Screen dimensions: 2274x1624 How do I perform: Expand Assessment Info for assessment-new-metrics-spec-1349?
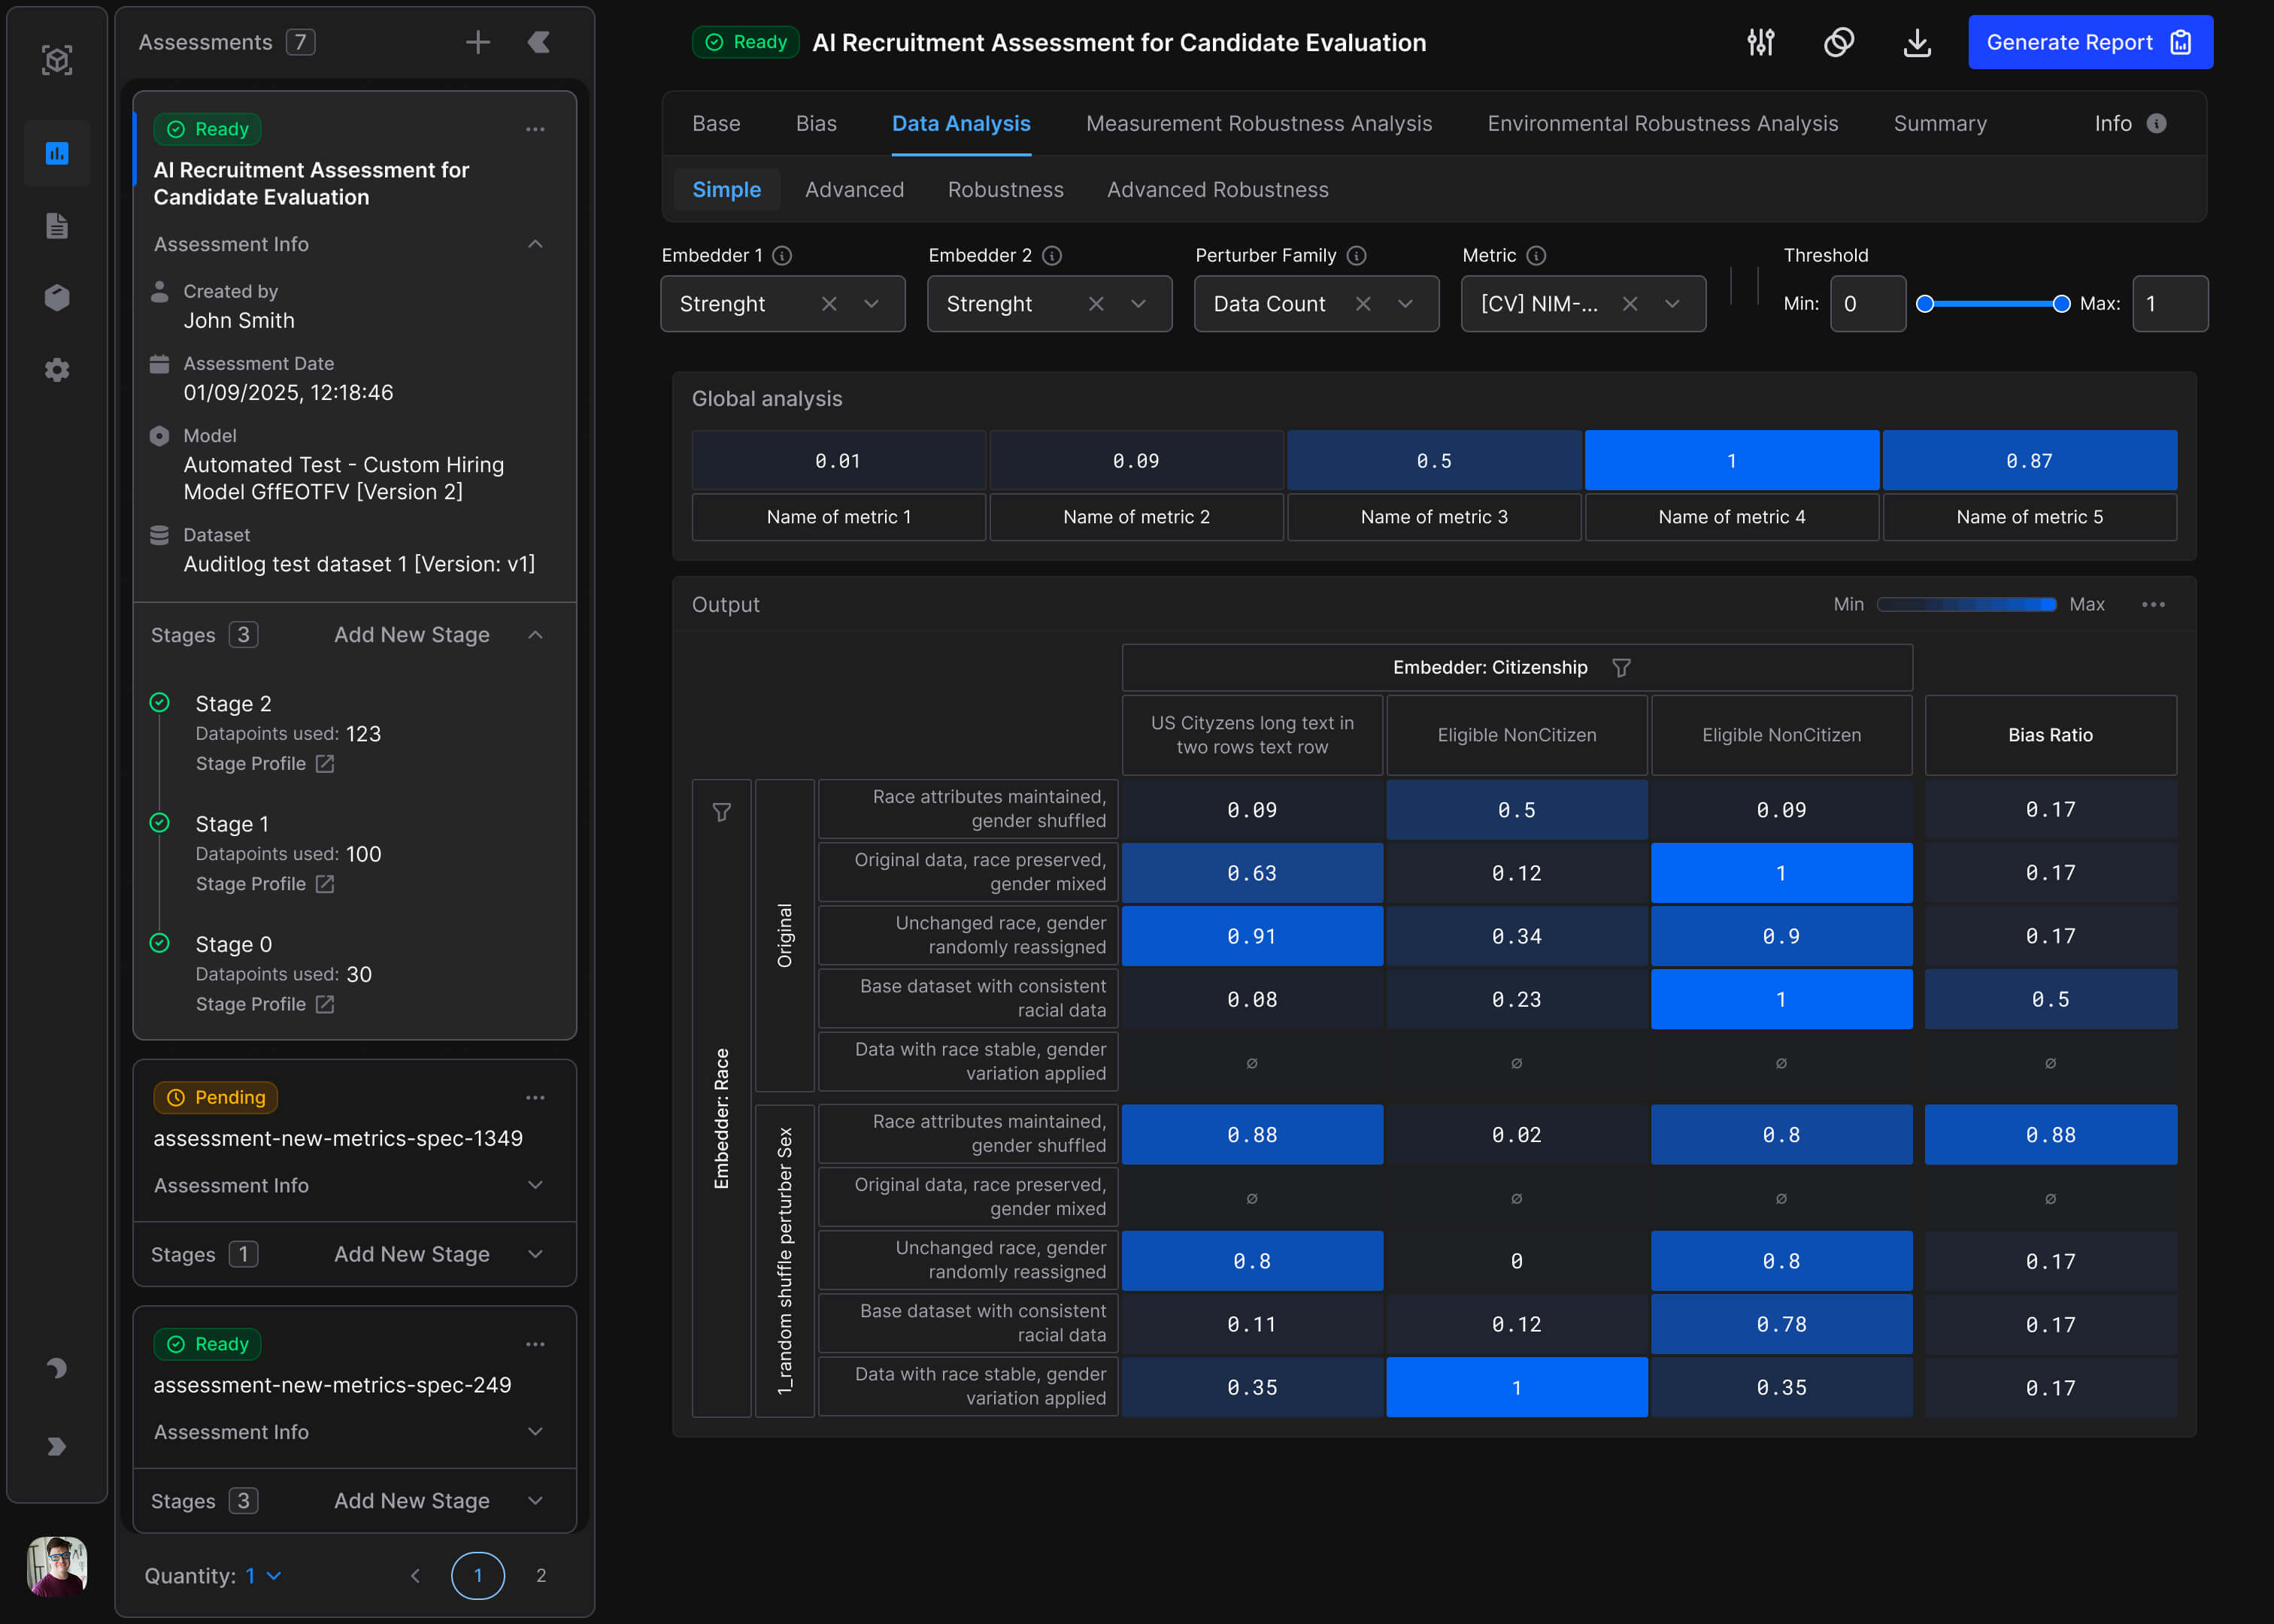pos(535,1185)
